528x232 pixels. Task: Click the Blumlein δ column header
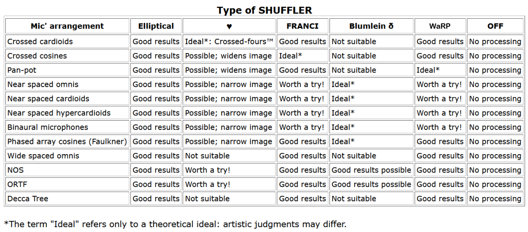(371, 26)
